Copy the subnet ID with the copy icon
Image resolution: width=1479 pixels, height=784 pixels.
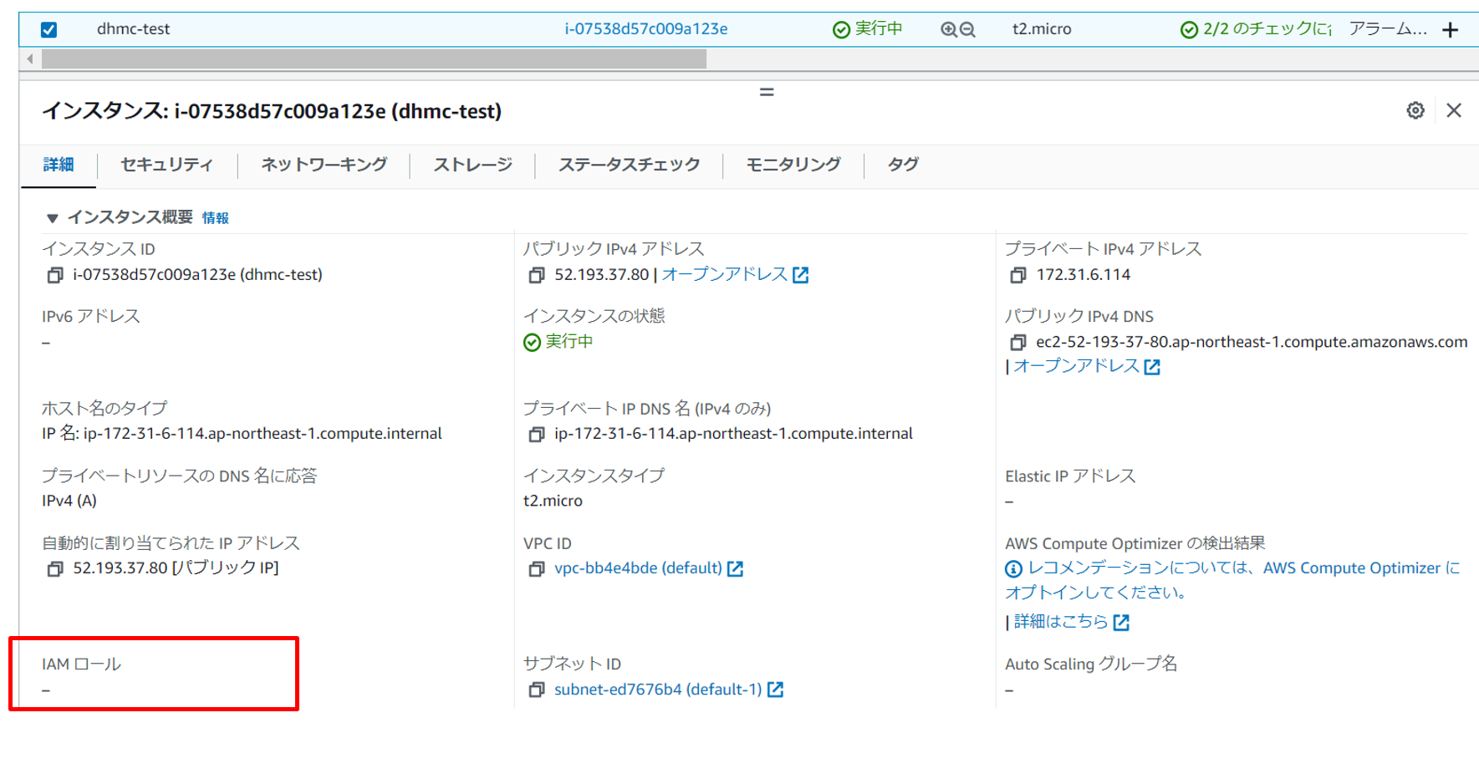[537, 690]
